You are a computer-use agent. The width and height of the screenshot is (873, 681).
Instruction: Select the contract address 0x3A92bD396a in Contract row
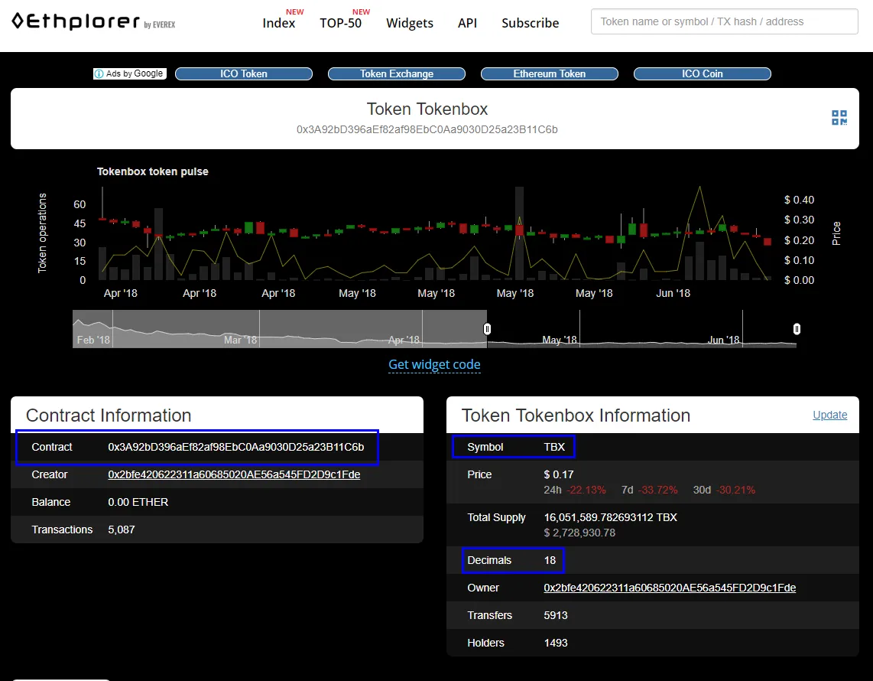[x=236, y=447]
